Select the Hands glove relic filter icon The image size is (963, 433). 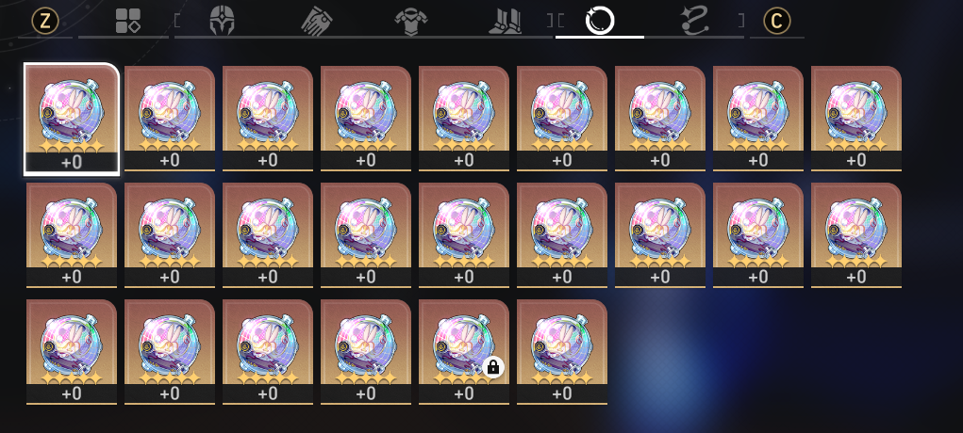pos(316,21)
